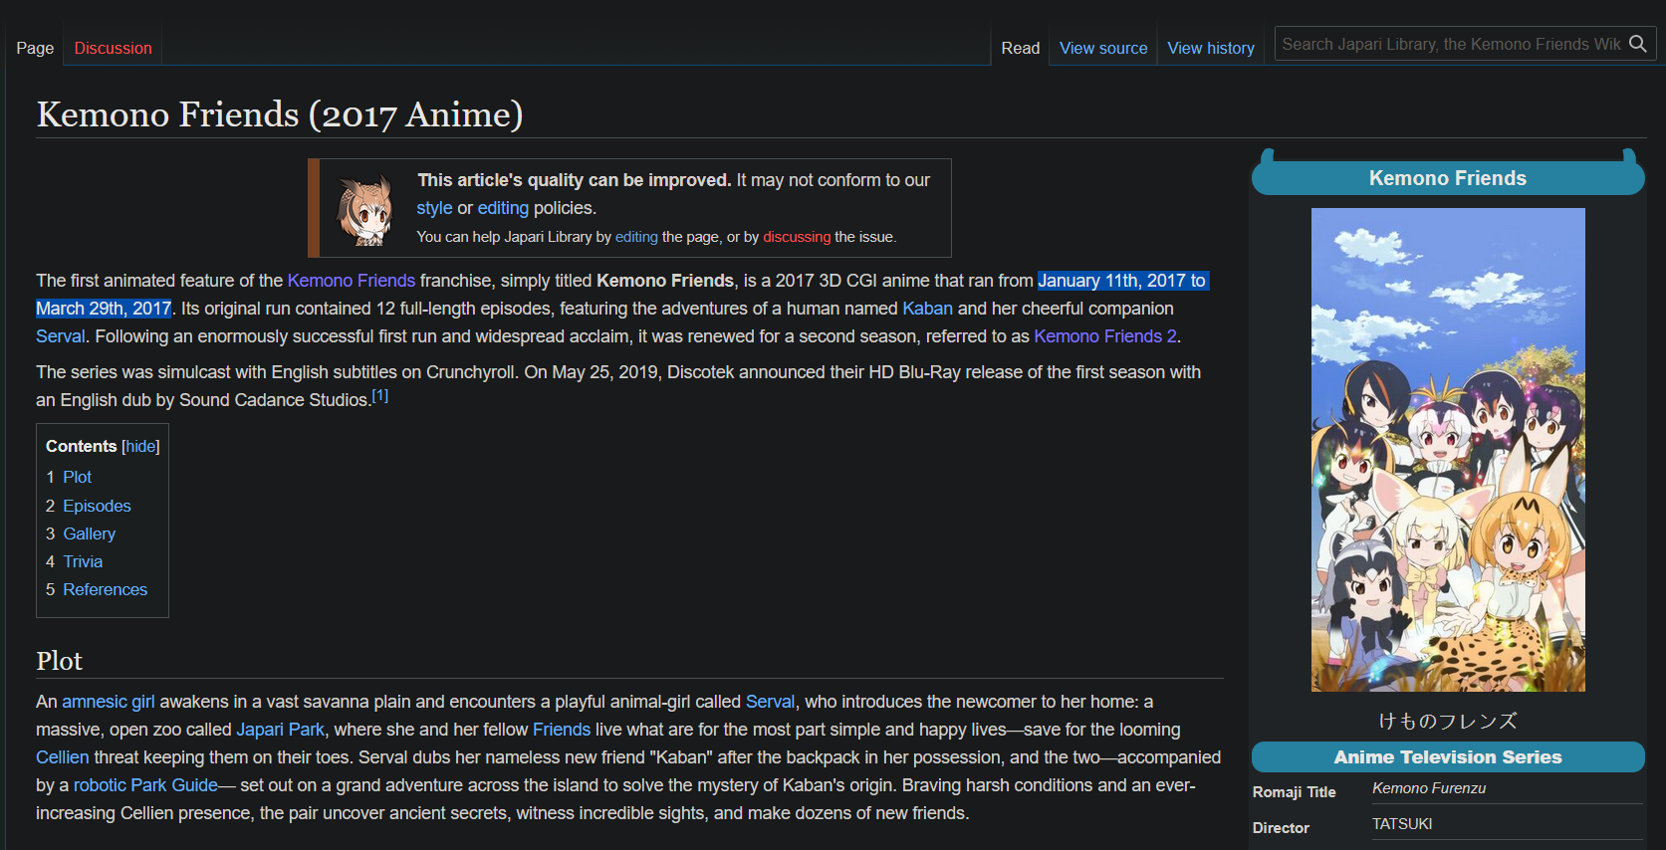Open References section in Contents
This screenshot has height=850, width=1666.
[x=105, y=589]
